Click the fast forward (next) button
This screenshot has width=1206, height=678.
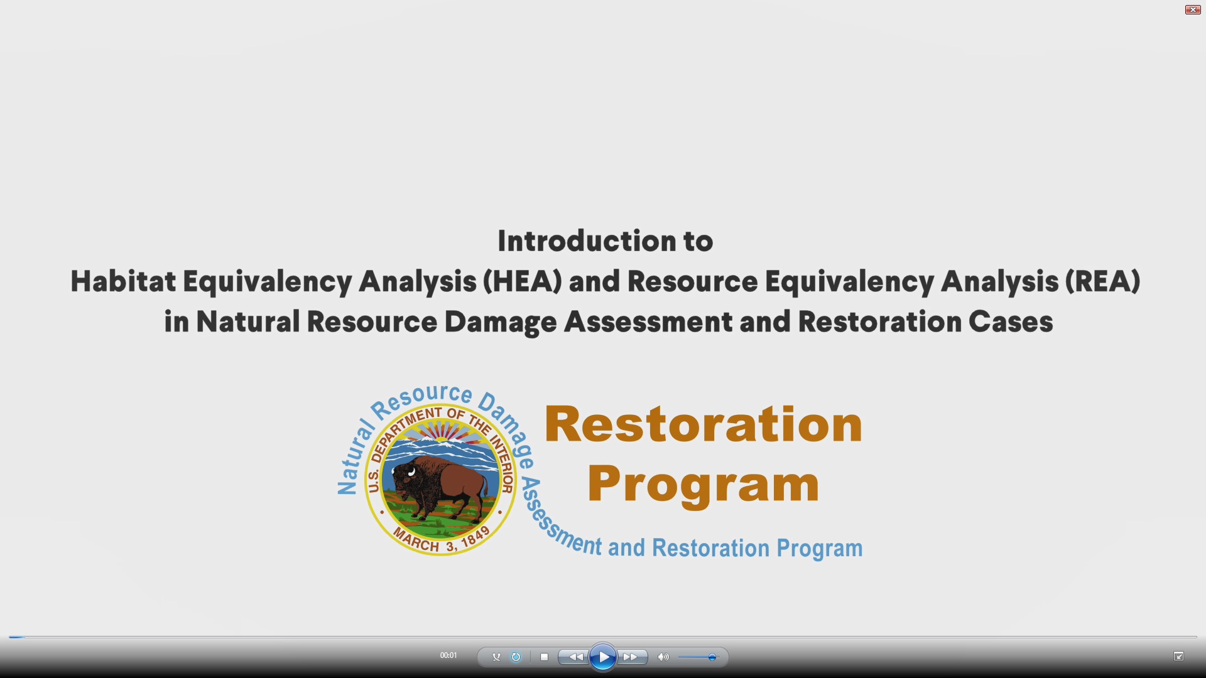pos(632,657)
